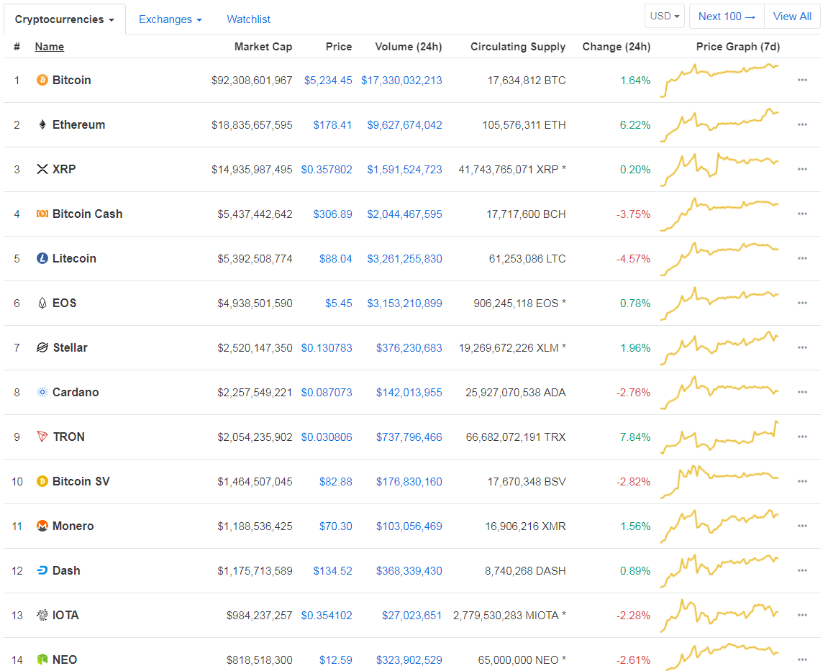
Task: Click the TRON logo icon
Action: coord(42,437)
